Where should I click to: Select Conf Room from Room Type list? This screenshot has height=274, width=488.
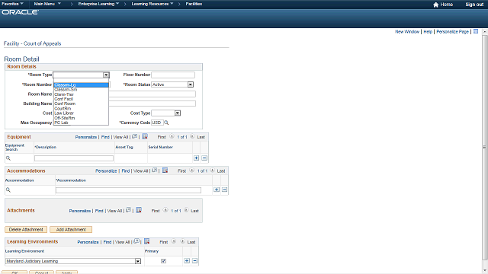click(x=81, y=104)
